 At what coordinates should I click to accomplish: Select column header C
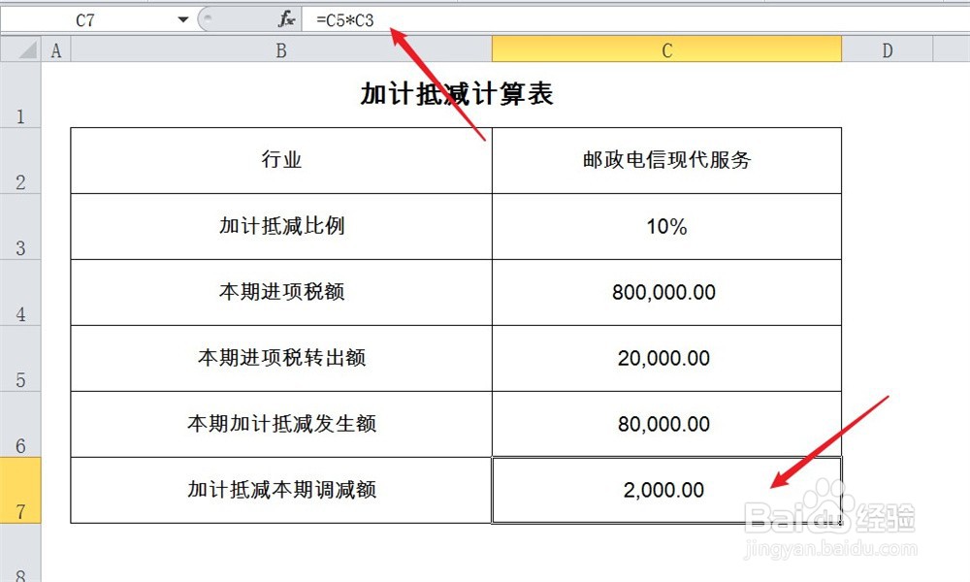[x=666, y=48]
